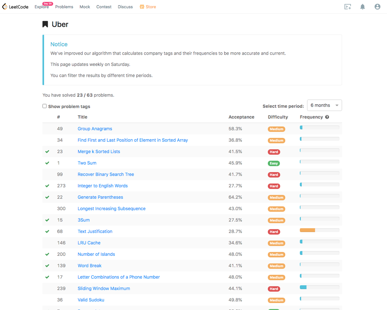This screenshot has height=310, width=387.
Task: Click the Hard badge on Text Justification
Action: point(274,232)
